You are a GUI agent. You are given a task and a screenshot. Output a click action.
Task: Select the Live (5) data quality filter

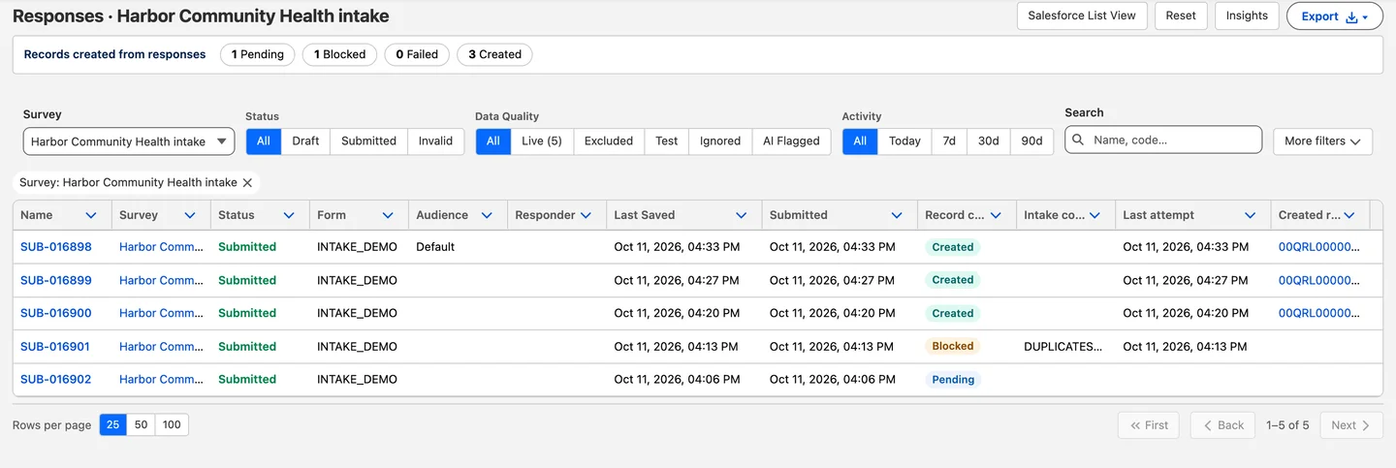(542, 140)
